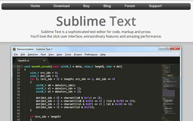
Task: Close base64.cc tab using its dot button
Action: tap(44, 61)
